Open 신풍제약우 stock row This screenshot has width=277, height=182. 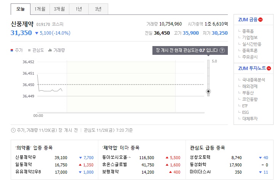click(26, 157)
